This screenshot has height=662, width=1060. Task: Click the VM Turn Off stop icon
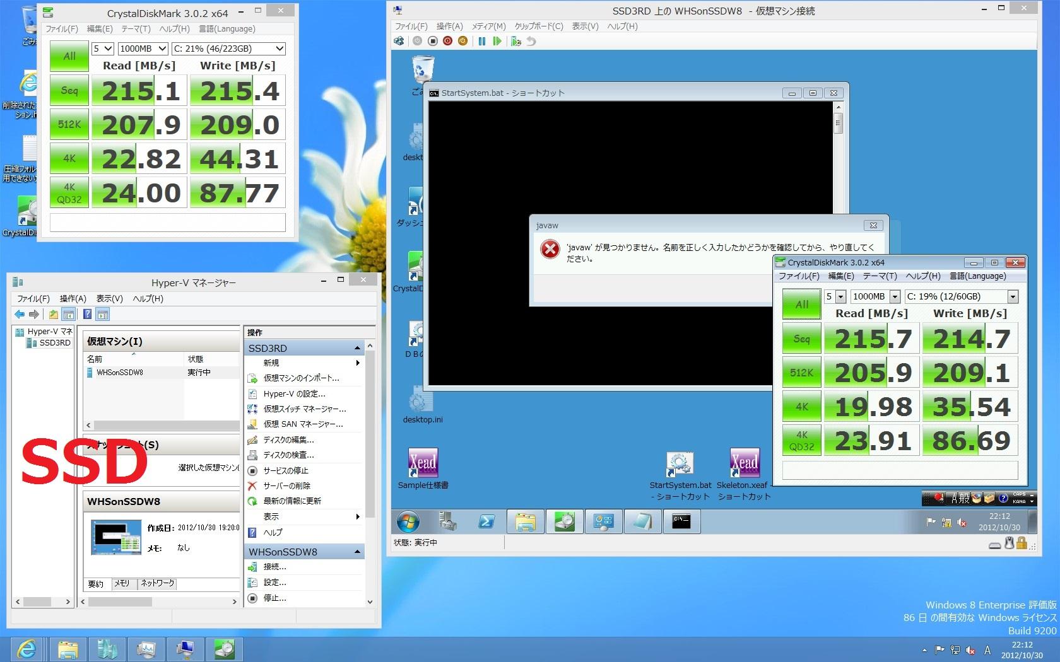pyautogui.click(x=432, y=41)
